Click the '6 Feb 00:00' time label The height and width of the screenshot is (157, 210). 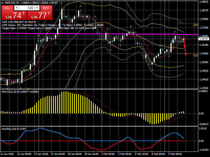pos(158,154)
